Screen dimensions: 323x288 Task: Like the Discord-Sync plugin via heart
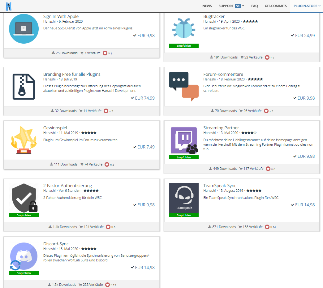(108, 285)
